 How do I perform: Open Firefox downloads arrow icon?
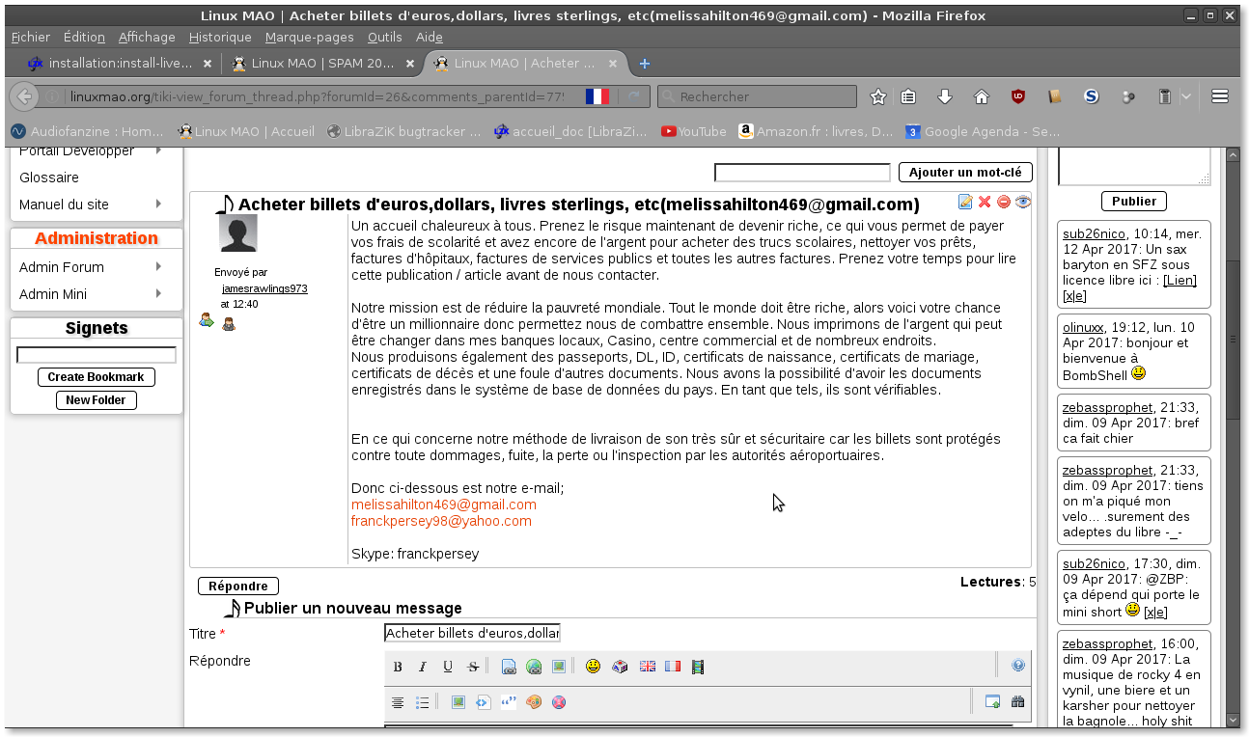click(x=945, y=96)
